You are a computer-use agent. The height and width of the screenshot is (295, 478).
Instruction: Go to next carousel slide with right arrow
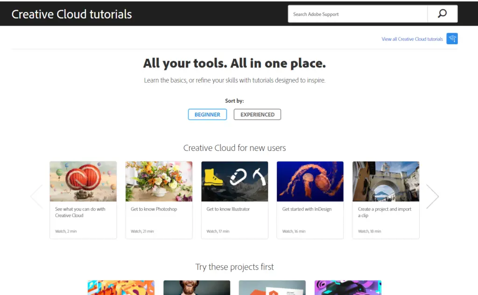(x=432, y=197)
